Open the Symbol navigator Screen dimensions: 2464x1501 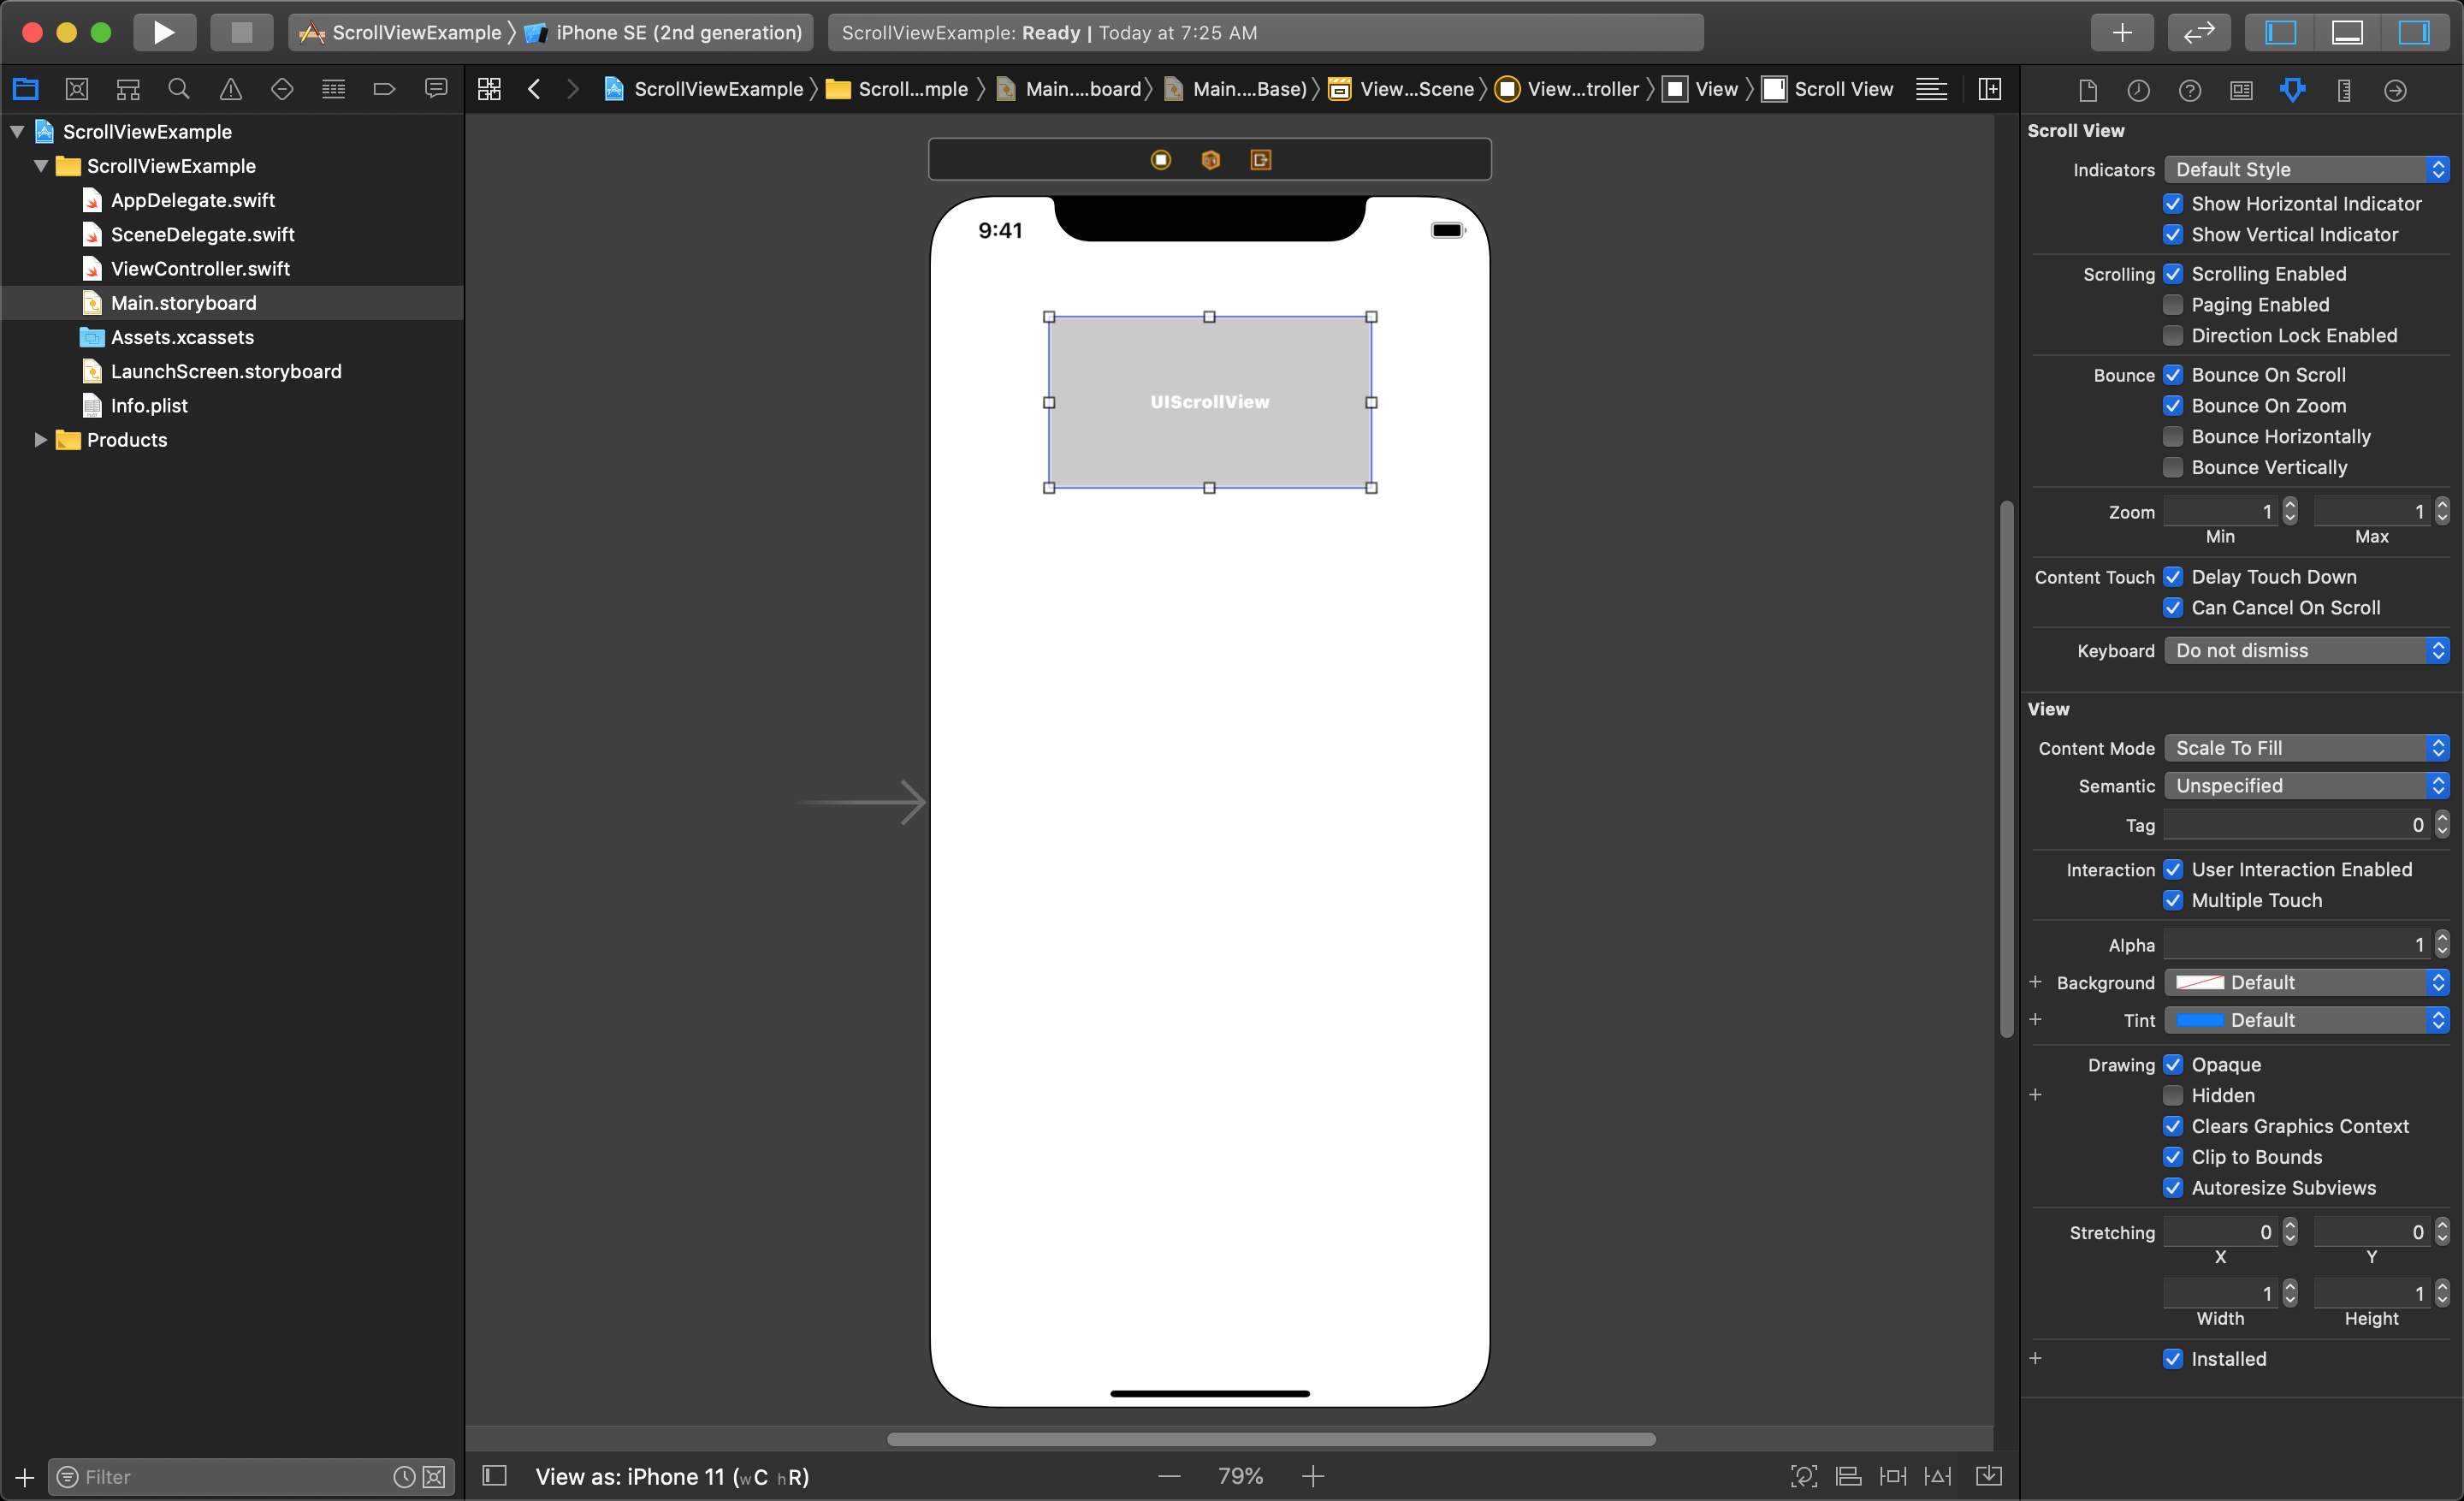pyautogui.click(x=128, y=89)
